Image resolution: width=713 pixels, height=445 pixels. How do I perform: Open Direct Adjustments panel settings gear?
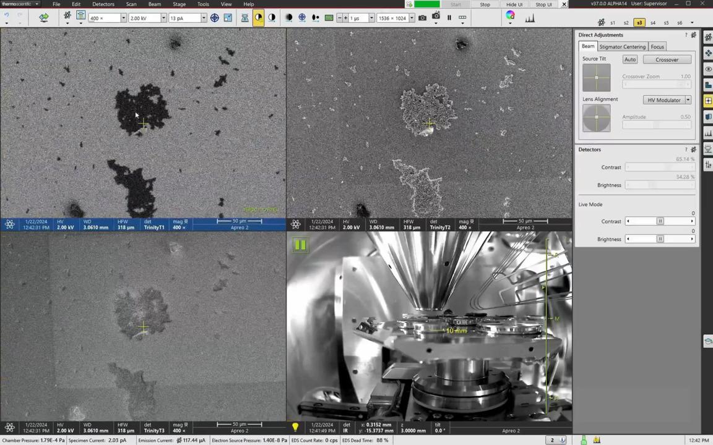(x=693, y=35)
